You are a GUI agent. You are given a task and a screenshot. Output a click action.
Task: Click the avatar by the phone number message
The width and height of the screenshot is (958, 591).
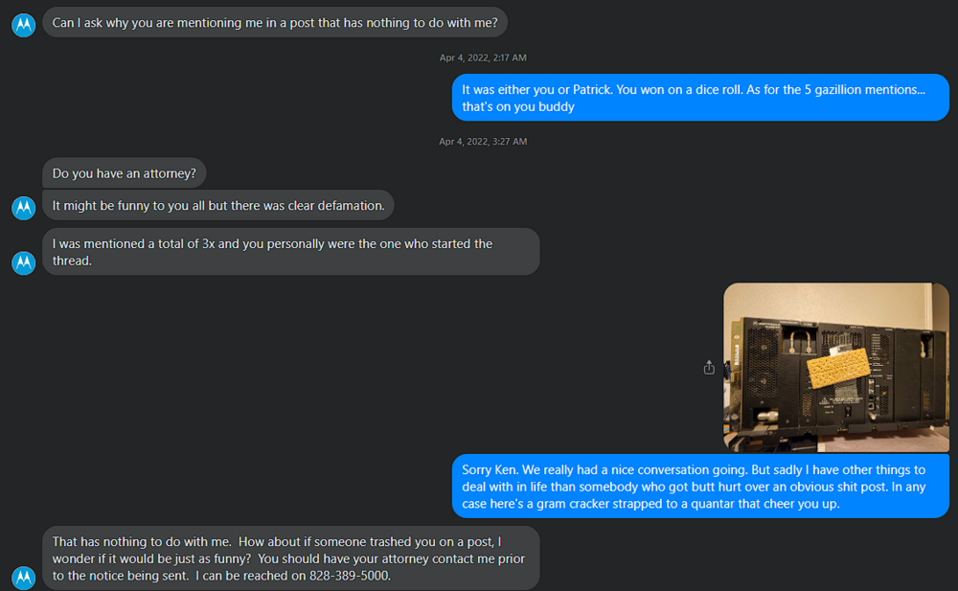click(24, 578)
